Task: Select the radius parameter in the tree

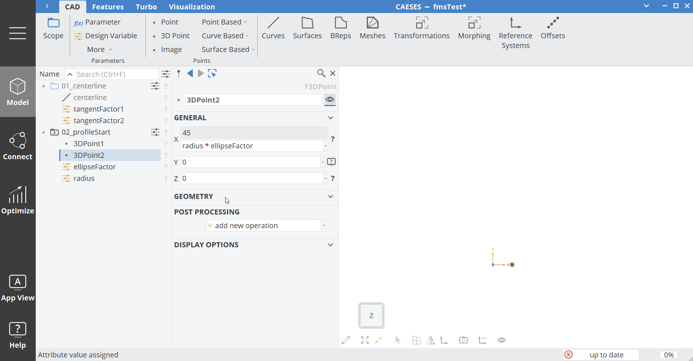Action: 83,178
